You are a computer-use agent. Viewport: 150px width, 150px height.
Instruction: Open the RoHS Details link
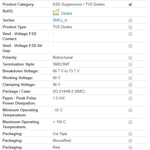67,13
